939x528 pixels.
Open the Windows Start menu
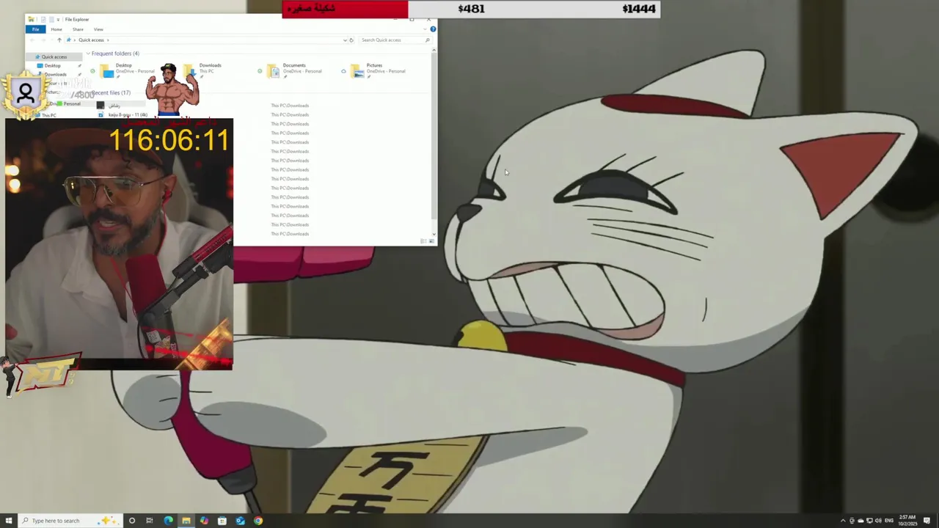[x=9, y=521]
